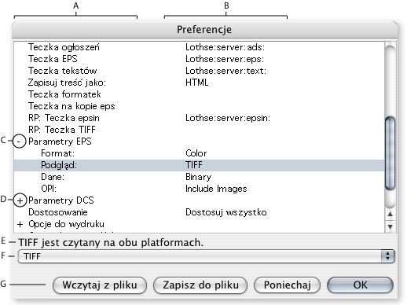
Task: Select the Dane: setting row
Action: tap(199, 177)
